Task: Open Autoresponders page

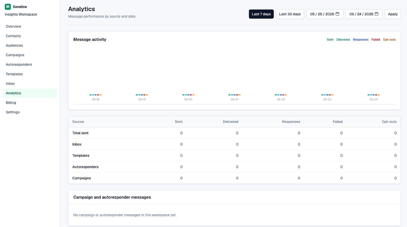Action: pos(30,65)
